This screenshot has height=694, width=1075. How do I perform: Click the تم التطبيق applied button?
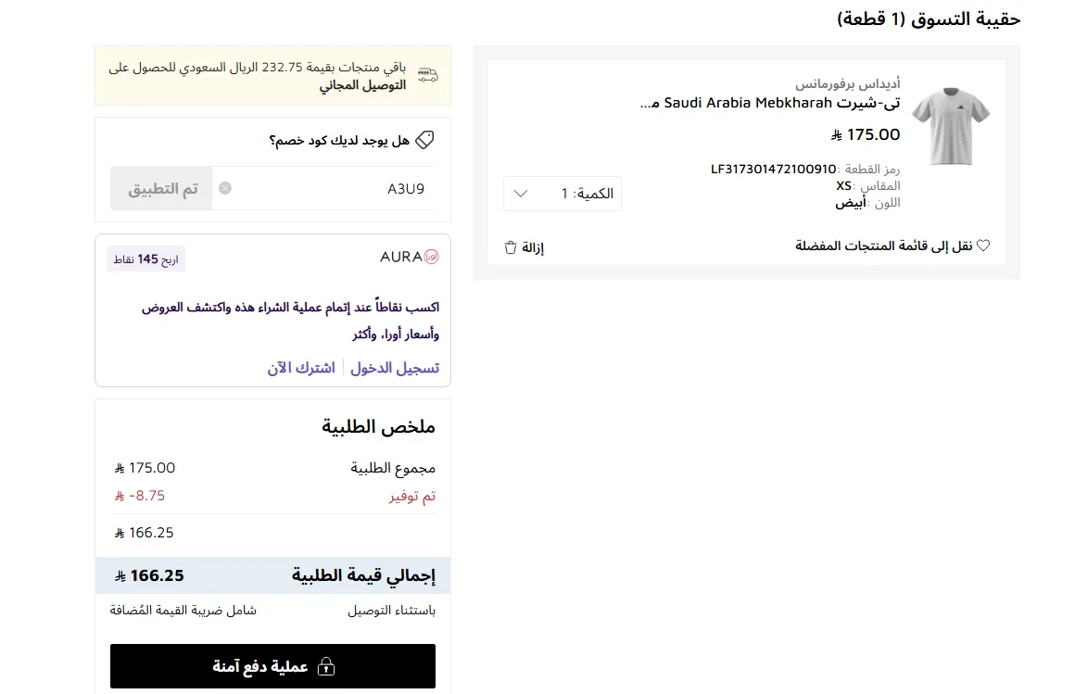tap(162, 188)
